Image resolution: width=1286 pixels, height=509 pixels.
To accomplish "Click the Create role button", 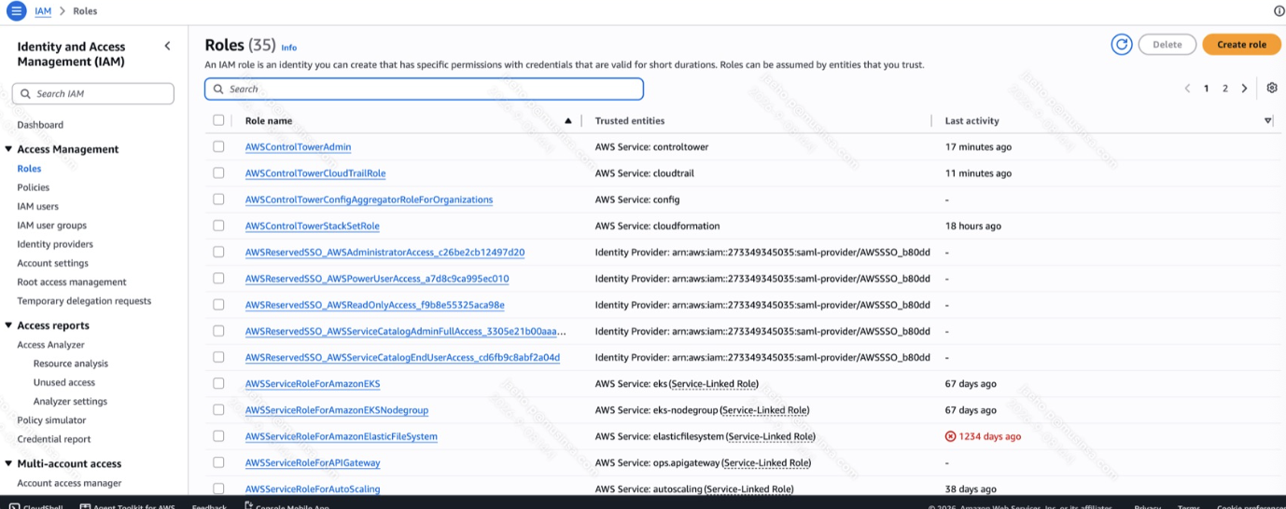I will coord(1241,45).
